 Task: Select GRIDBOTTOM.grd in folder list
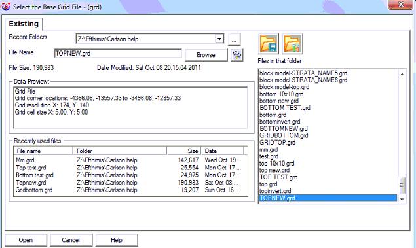284,135
